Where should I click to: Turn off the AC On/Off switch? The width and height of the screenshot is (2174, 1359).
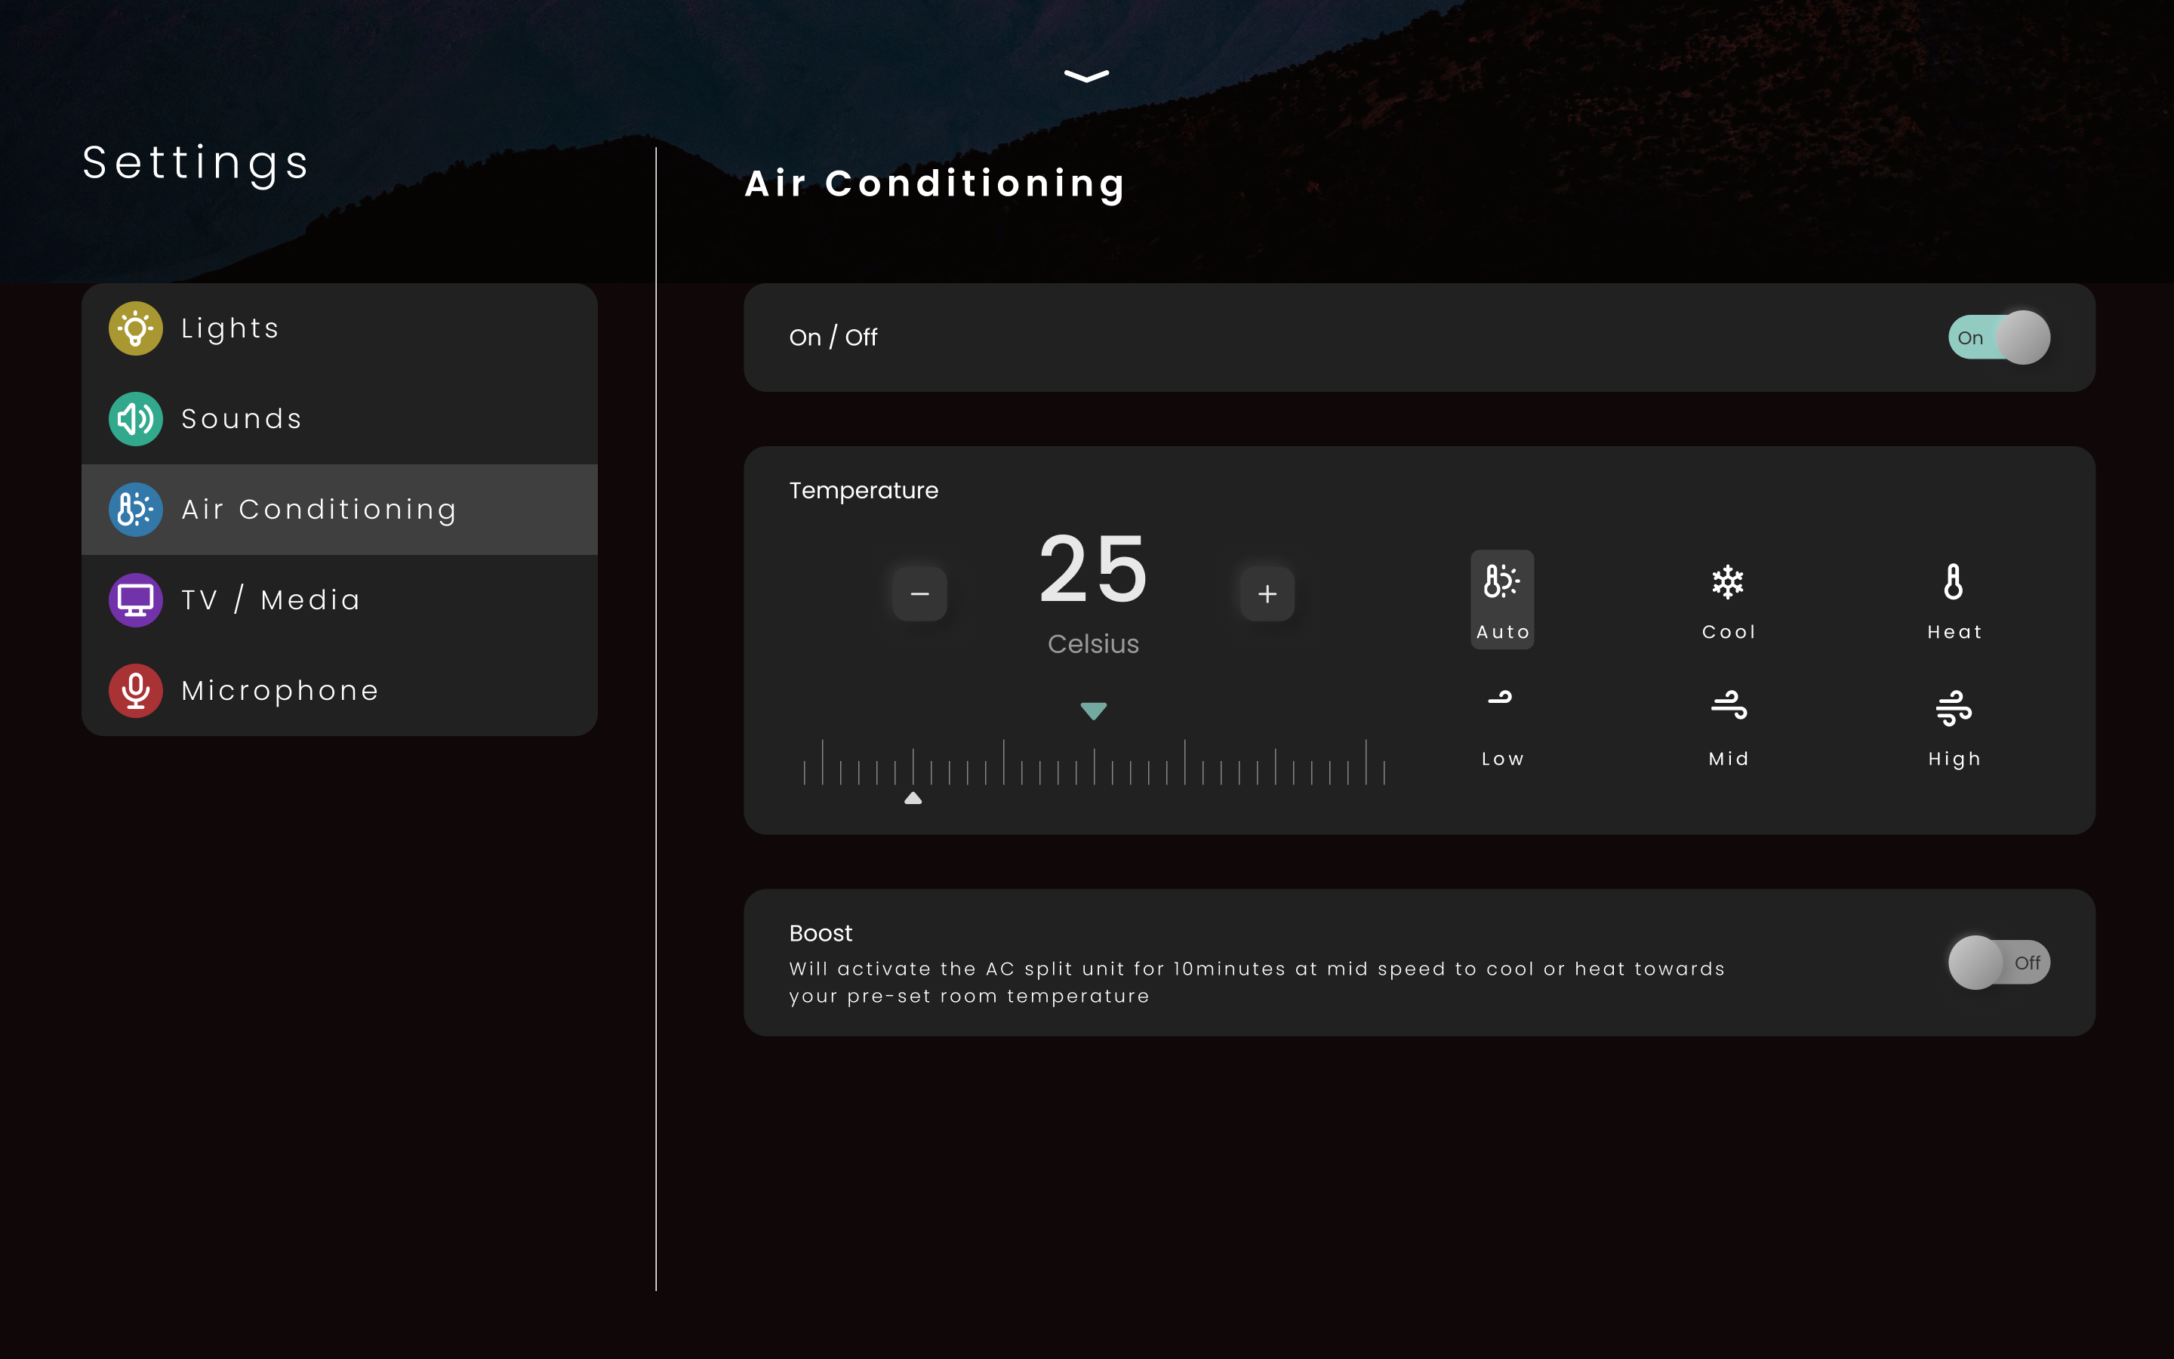[1998, 337]
